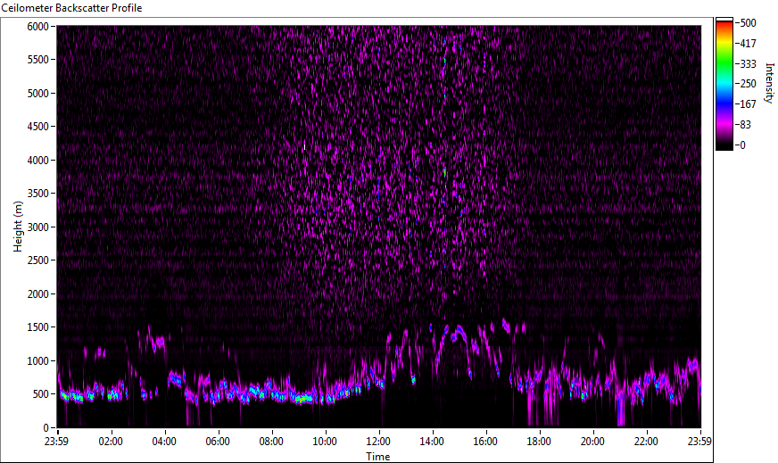Click the 12:00 time axis label
This screenshot has height=463, width=778.
pos(378,442)
